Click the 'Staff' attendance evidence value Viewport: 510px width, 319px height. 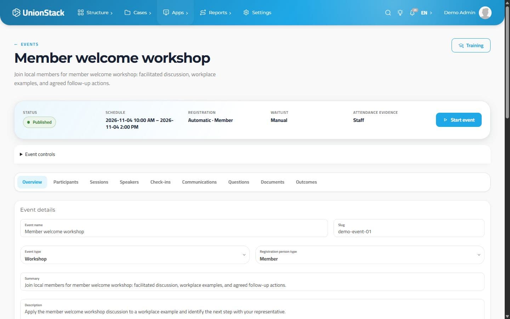point(358,120)
